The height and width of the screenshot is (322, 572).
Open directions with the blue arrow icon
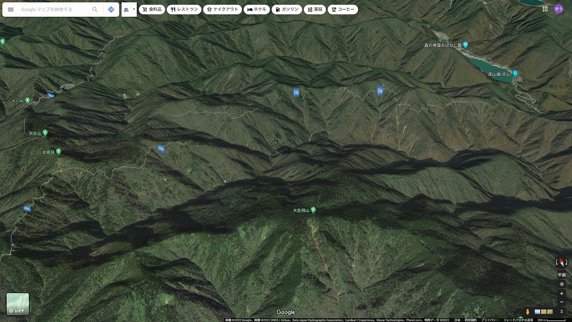[x=111, y=10]
